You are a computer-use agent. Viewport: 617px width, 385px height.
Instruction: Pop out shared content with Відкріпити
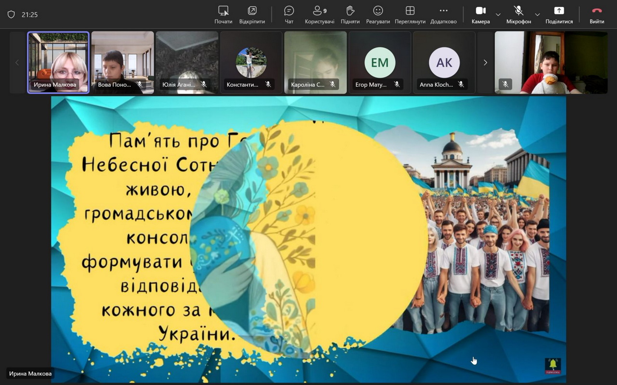click(x=252, y=14)
